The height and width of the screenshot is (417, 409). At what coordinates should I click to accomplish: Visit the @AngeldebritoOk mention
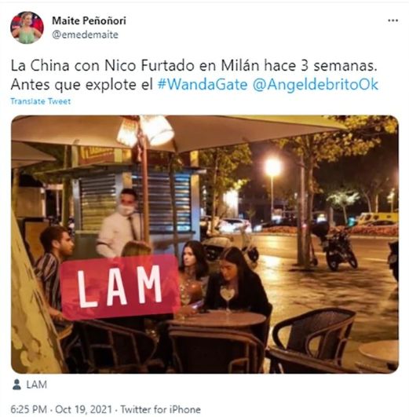(x=316, y=85)
